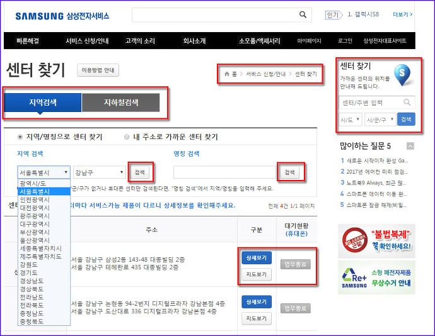The image size is (435, 336).
Task: Click popular keyword 갤럭시S8
Action: click(363, 14)
